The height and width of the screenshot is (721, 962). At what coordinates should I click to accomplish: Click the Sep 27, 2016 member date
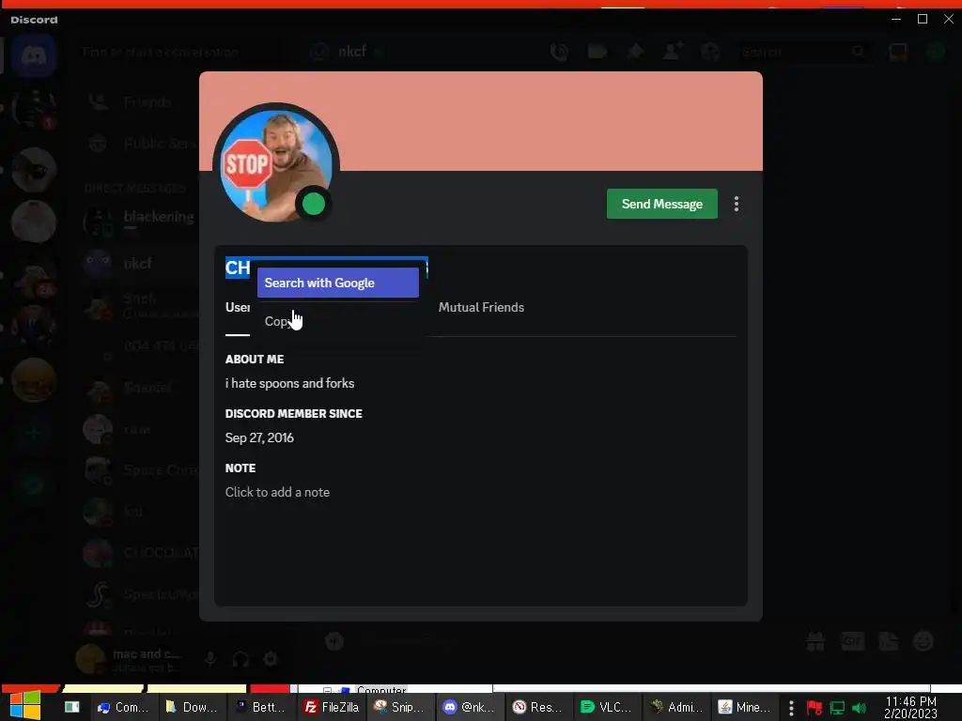coord(259,437)
